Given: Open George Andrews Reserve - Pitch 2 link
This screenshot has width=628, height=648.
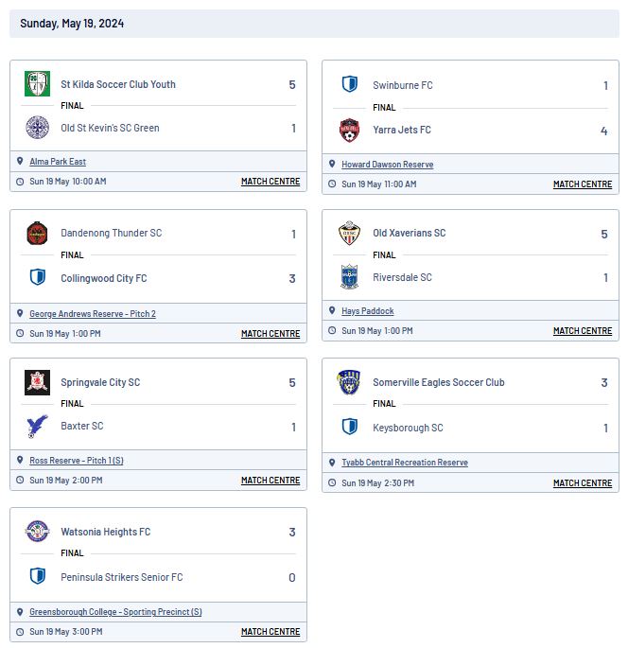Looking at the screenshot, I should (93, 314).
